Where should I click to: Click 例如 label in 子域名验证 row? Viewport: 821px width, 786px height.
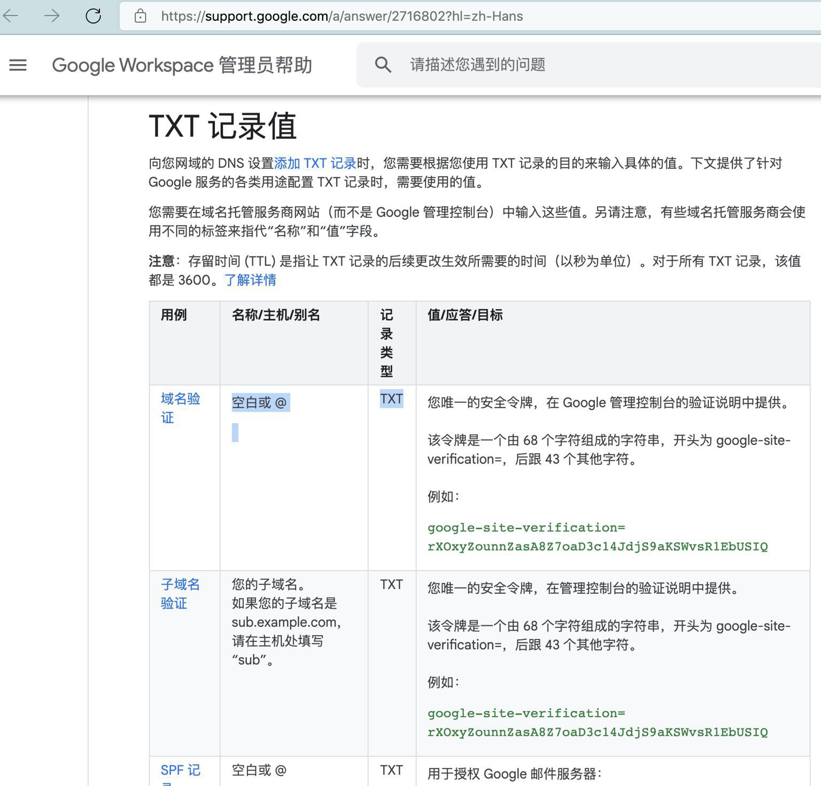click(x=443, y=682)
